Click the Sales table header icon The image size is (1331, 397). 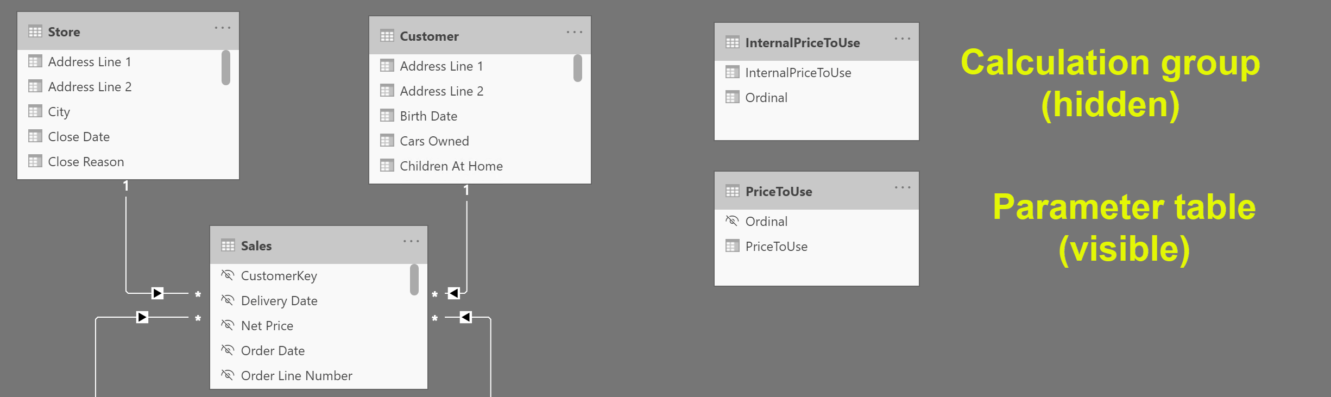(x=228, y=245)
